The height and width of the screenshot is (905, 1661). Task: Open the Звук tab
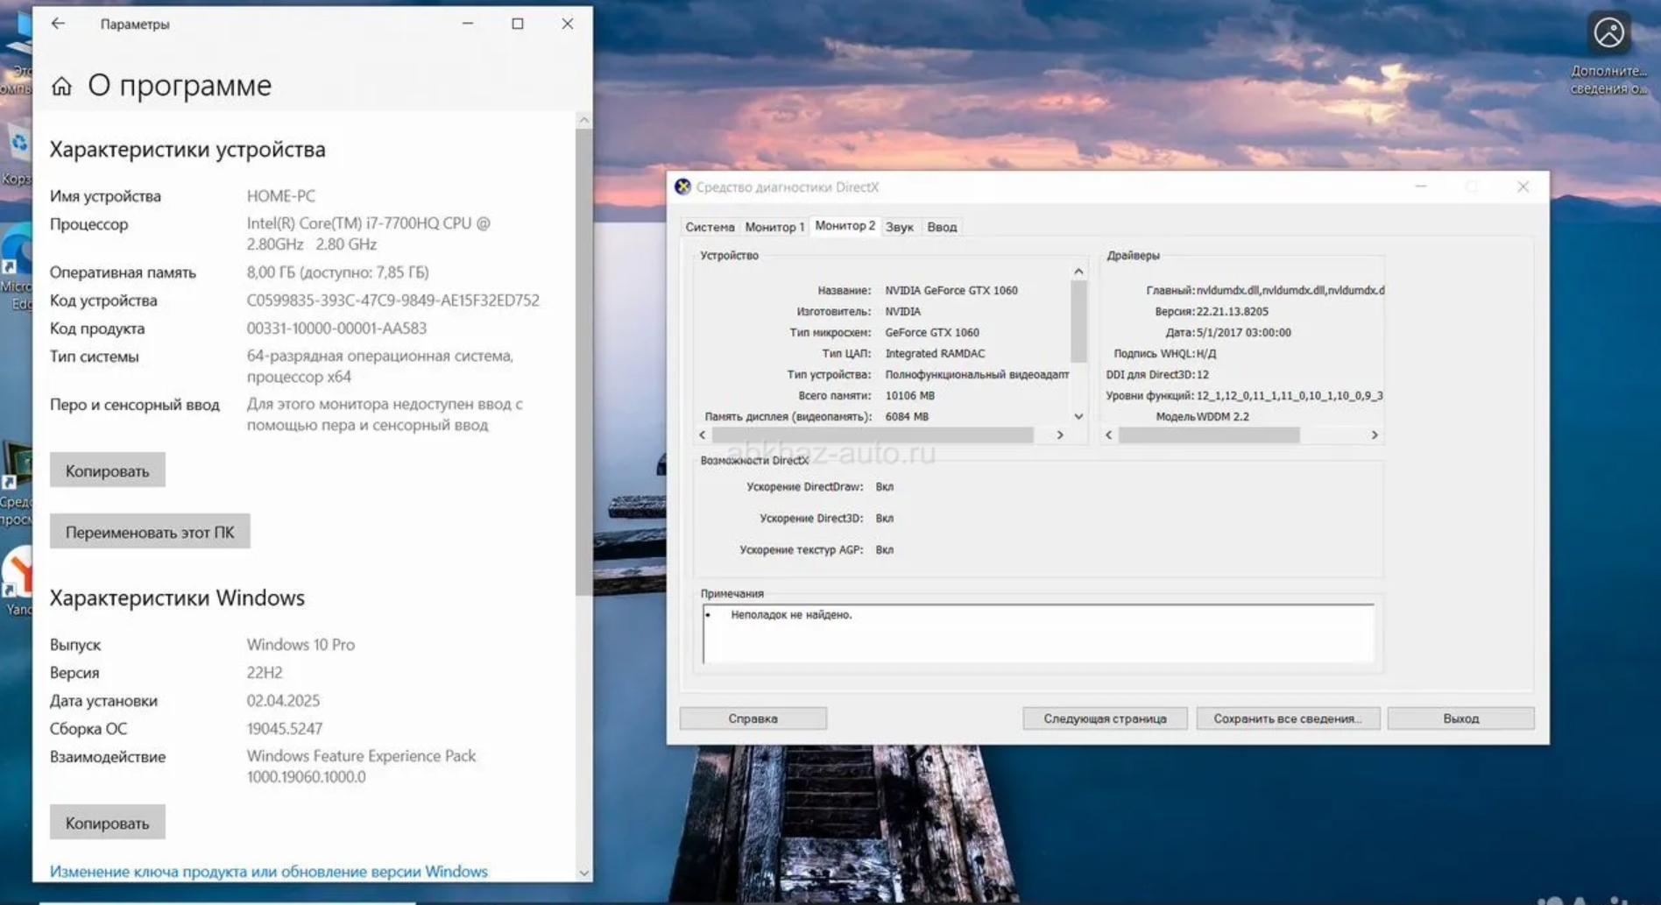899,227
